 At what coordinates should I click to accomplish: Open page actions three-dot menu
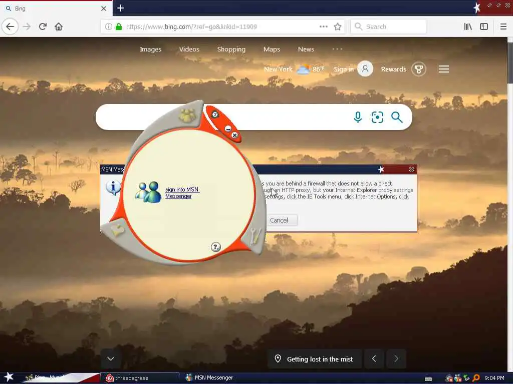(x=323, y=27)
